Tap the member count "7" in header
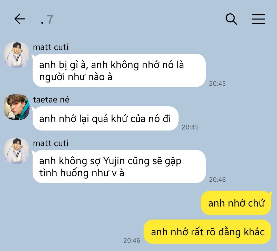The height and width of the screenshot is (251, 277). click(x=50, y=19)
